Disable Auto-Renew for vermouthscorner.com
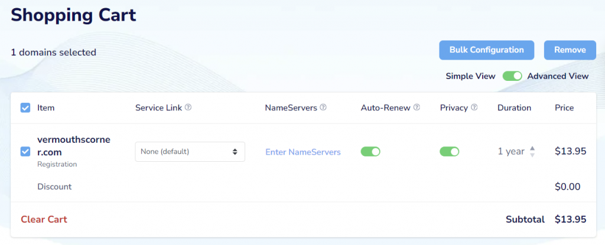Viewport: 605px width, 245px height. click(370, 152)
